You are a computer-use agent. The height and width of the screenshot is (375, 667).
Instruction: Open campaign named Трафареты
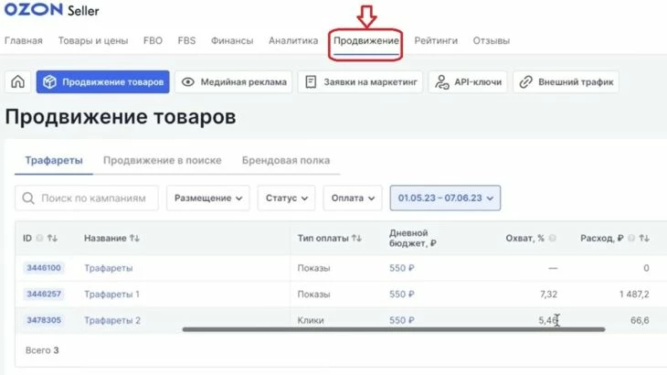tap(109, 268)
